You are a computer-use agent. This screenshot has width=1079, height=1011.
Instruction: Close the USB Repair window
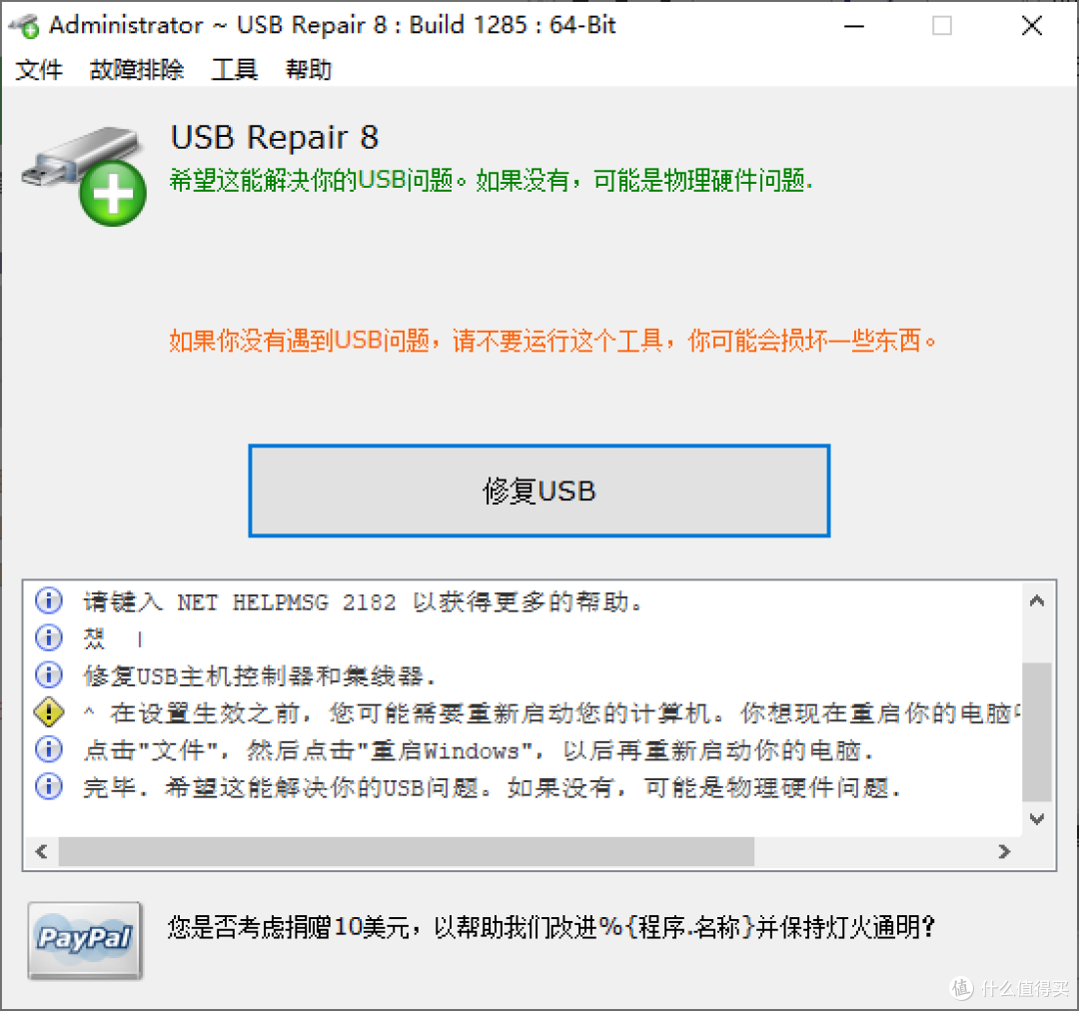pyautogui.click(x=1031, y=26)
